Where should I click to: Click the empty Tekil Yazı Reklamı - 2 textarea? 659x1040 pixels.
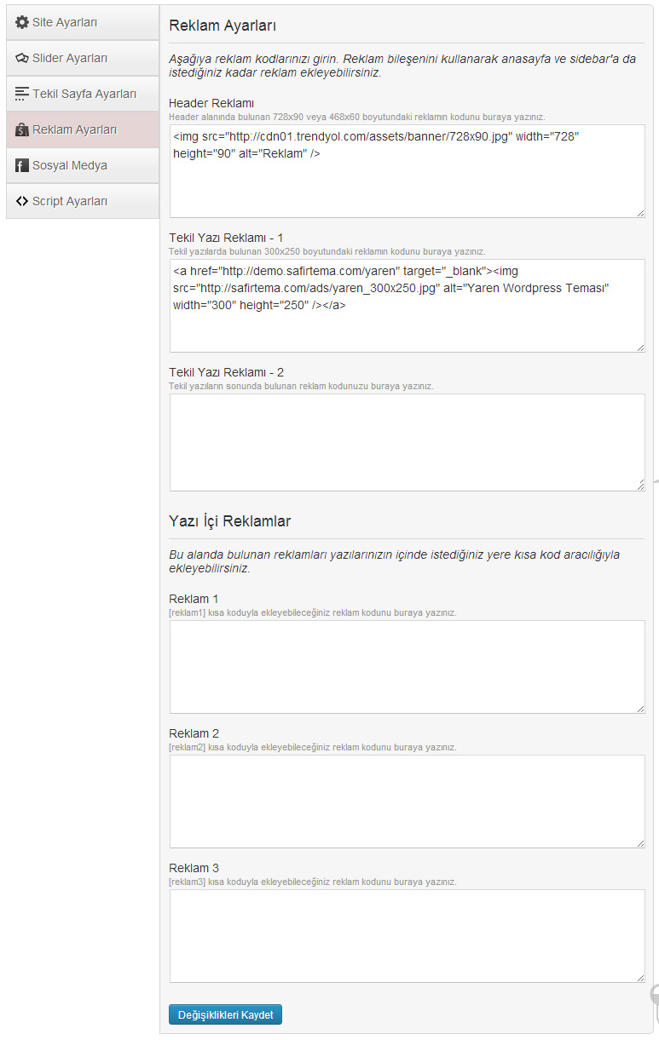tap(407, 441)
